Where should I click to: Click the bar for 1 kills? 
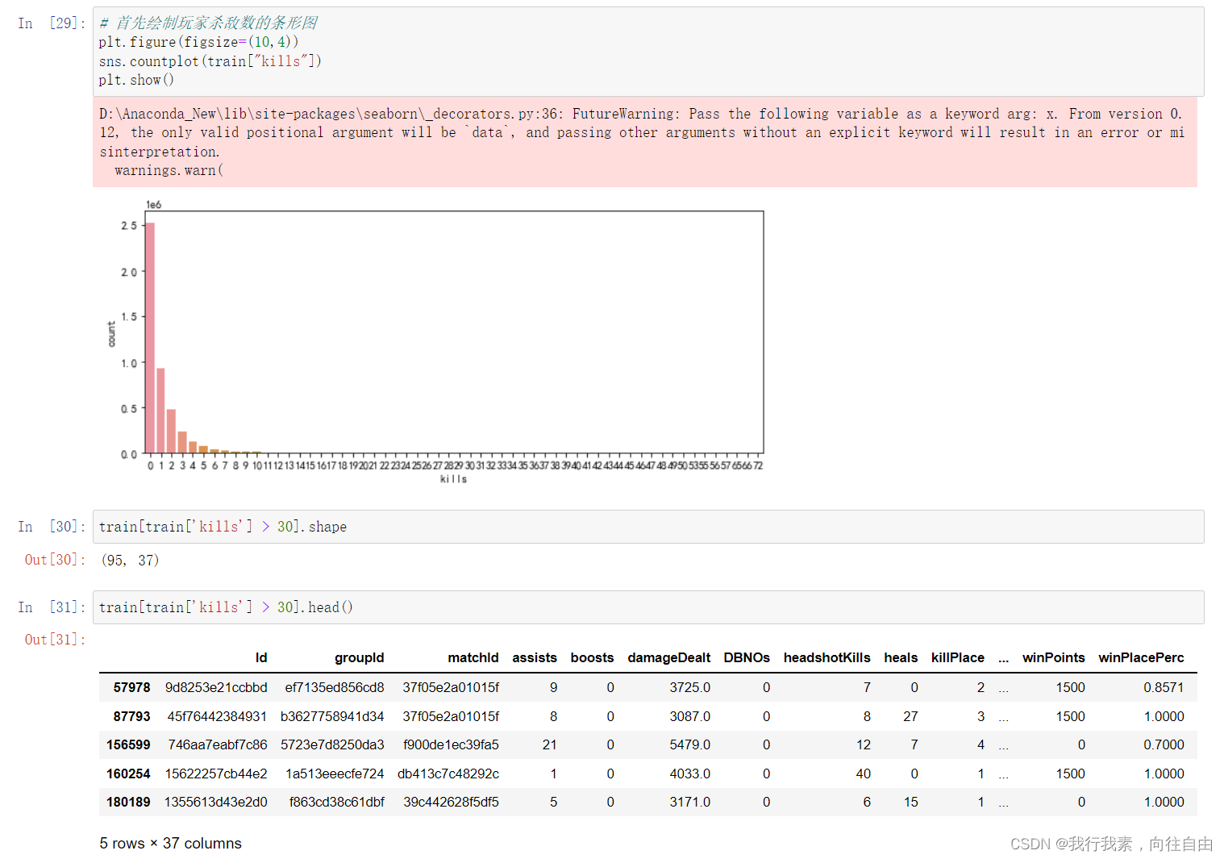click(x=160, y=411)
